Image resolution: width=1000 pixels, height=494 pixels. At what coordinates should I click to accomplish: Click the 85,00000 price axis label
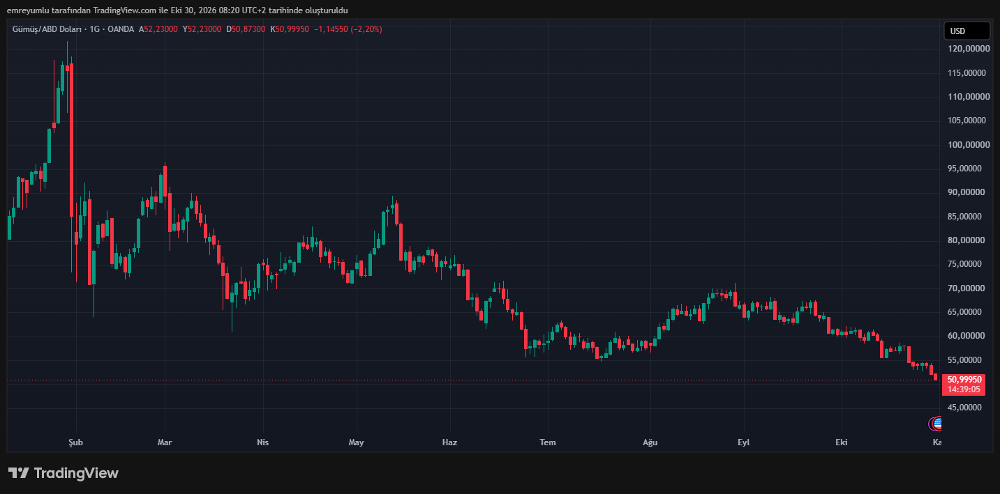coord(966,217)
